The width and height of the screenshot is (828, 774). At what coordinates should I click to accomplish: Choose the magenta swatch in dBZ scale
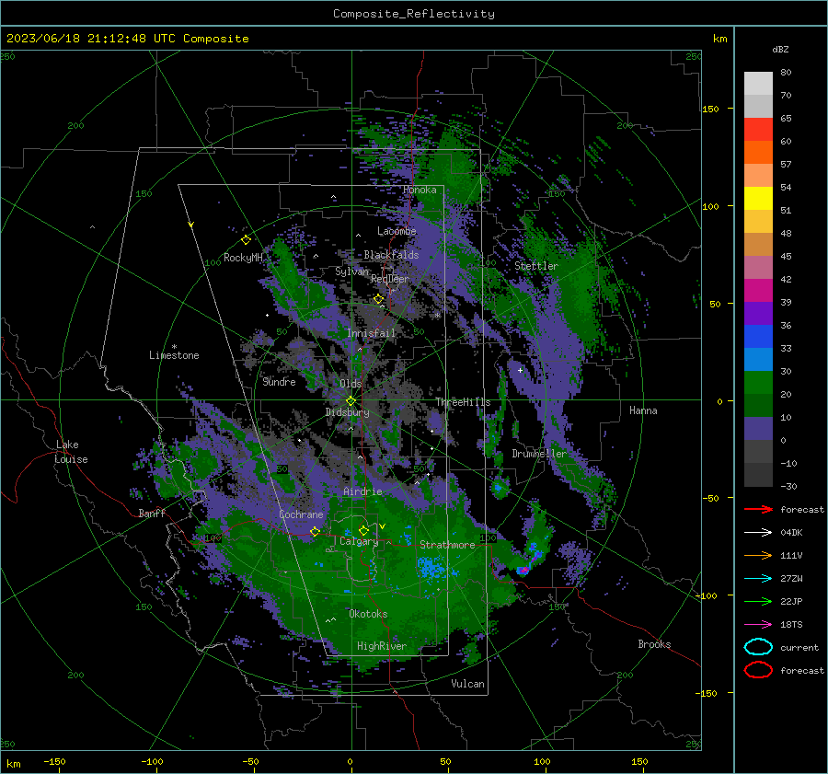(758, 290)
